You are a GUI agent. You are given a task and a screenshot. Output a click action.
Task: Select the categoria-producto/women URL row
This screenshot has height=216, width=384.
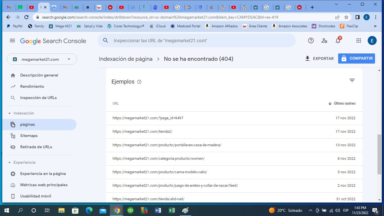click(x=234, y=159)
